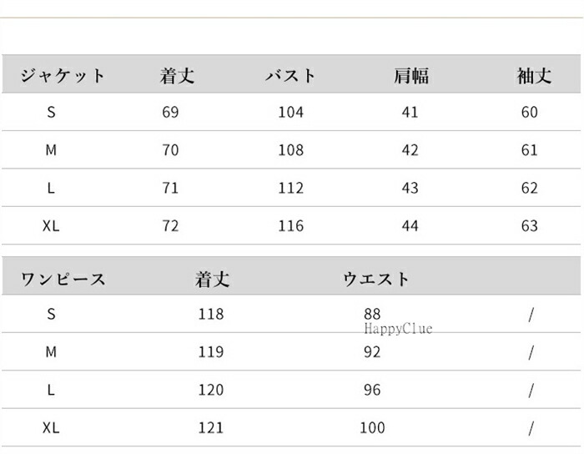Click the waist value 92
The image size is (584, 454).
pyautogui.click(x=372, y=352)
